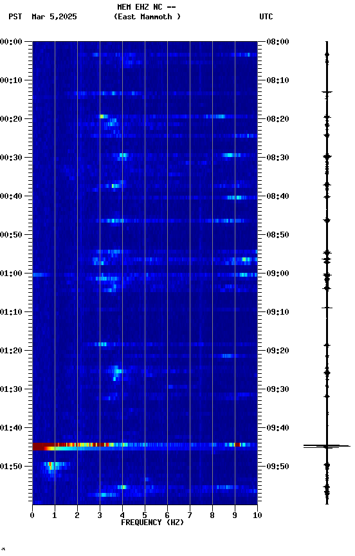Click the UTC time label '09:20'
The height and width of the screenshot is (556, 355).
pyautogui.click(x=278, y=351)
